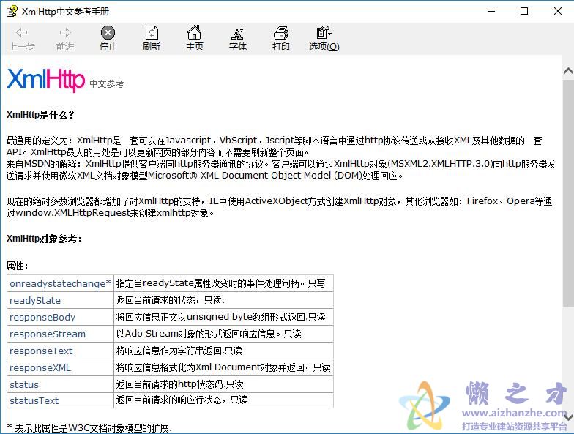
Task: Click cell '返回当前请求的响应行状态，只读'
Action: (x=224, y=400)
